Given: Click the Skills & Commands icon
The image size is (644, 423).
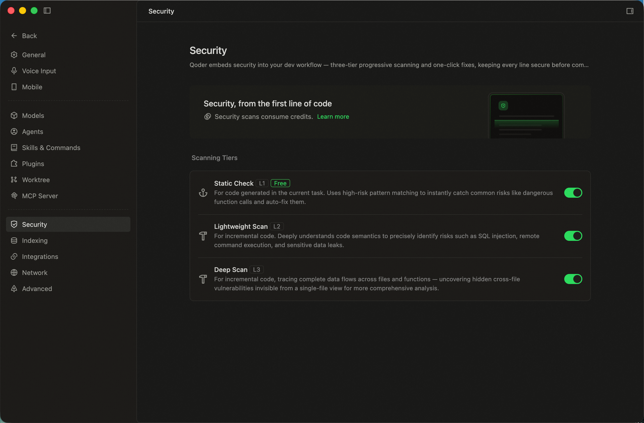Looking at the screenshot, I should pos(14,148).
